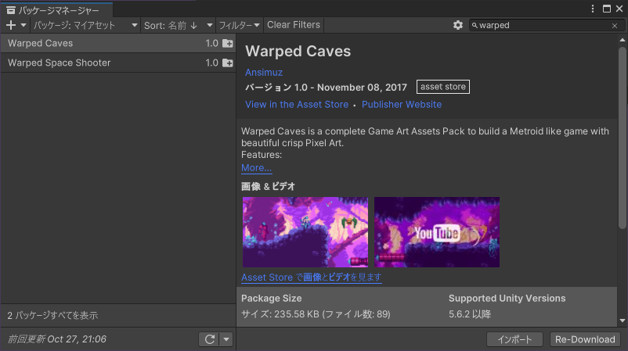
Task: Open the フィルター dropdown
Action: click(240, 25)
